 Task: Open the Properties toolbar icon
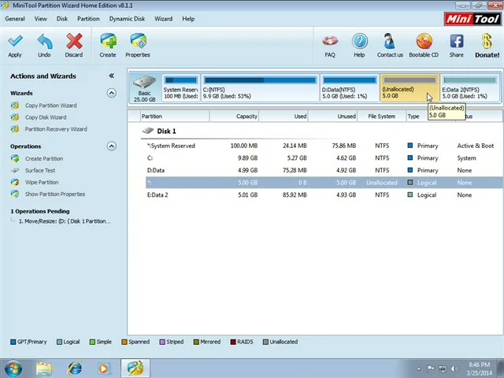[x=138, y=45]
